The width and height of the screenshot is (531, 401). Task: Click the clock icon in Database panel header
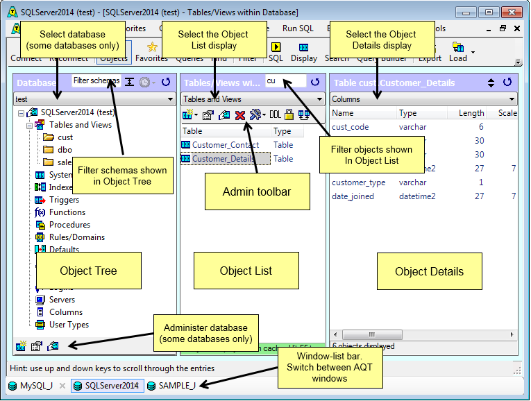pyautogui.click(x=145, y=83)
